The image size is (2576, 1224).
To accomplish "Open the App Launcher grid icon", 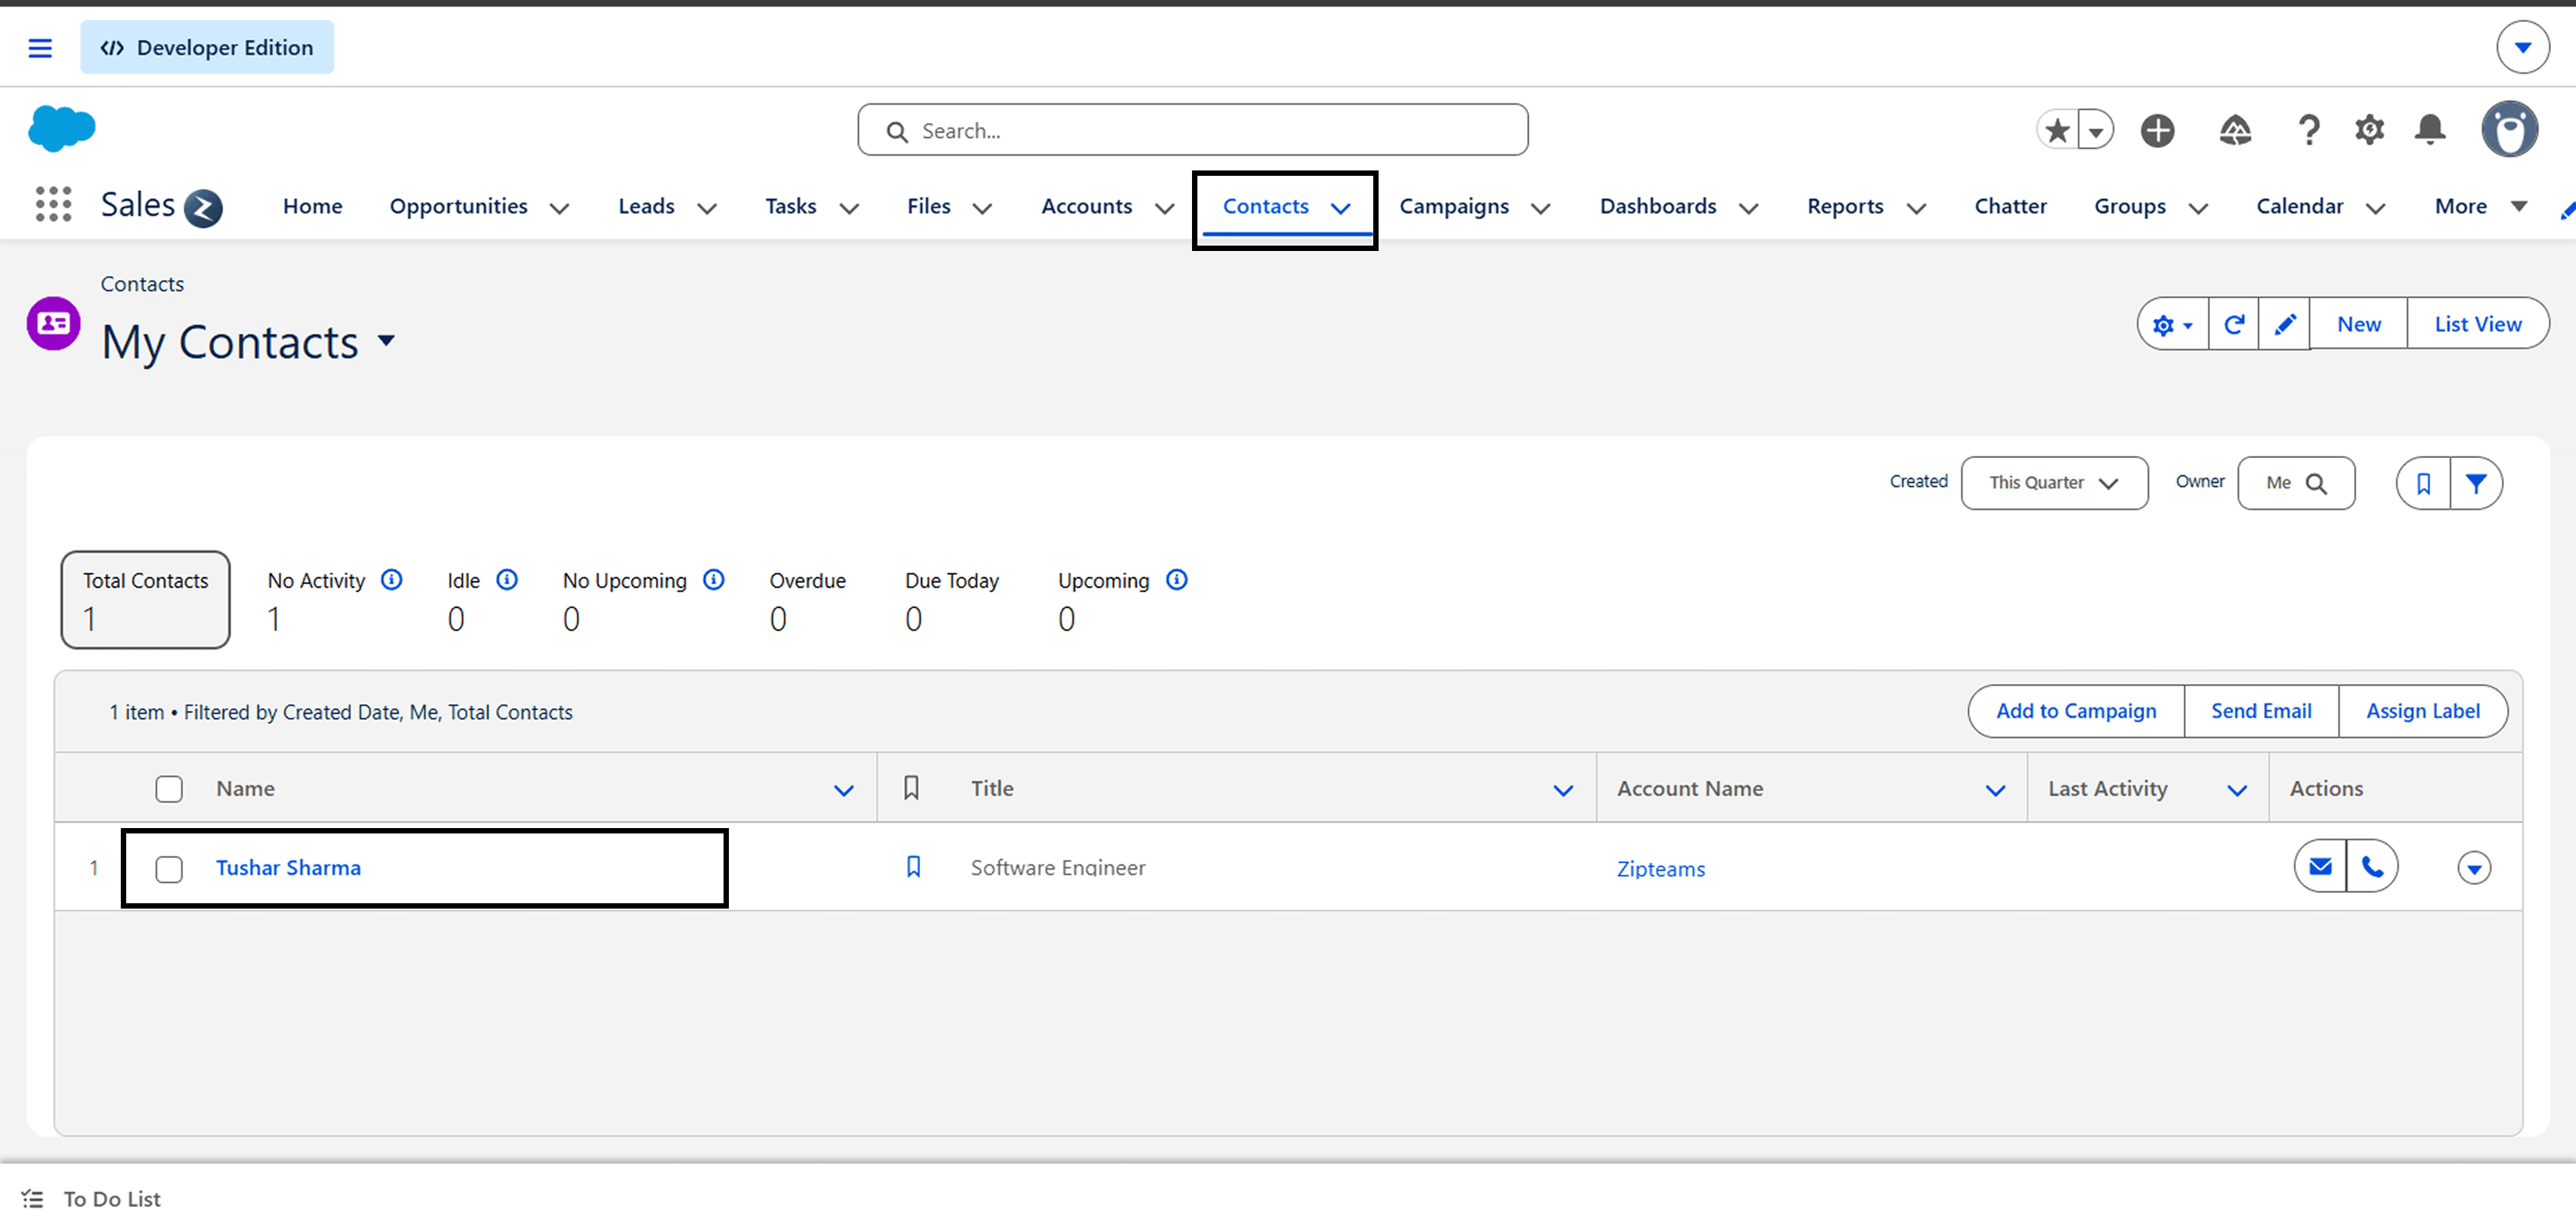I will [53, 205].
